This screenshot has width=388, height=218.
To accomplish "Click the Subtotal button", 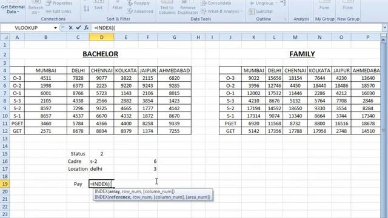I will point(260,12).
